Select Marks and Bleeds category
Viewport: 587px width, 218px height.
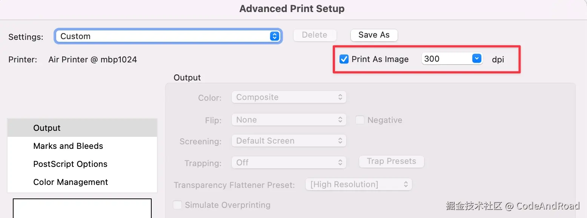coord(68,146)
